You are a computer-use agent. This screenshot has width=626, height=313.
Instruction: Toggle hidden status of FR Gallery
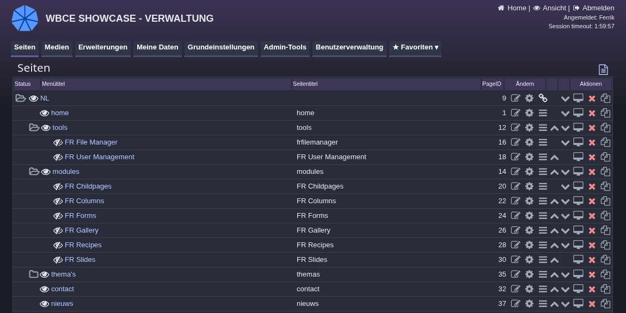click(58, 231)
